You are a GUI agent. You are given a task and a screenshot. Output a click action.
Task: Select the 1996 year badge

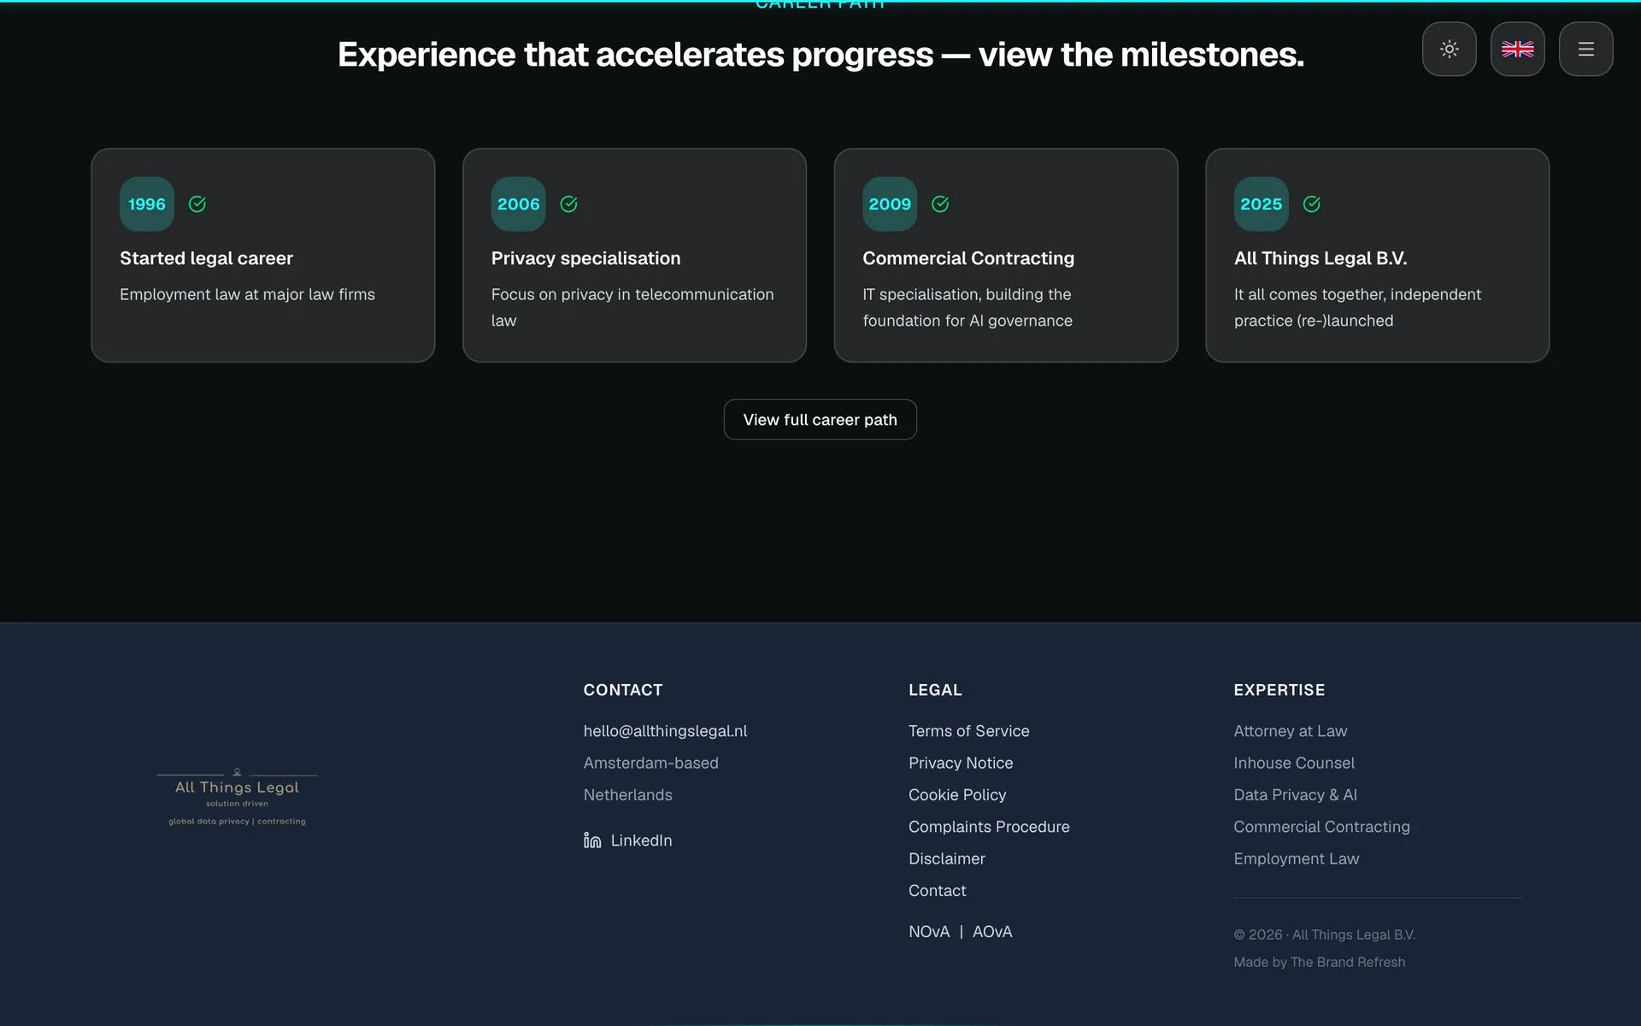147,203
